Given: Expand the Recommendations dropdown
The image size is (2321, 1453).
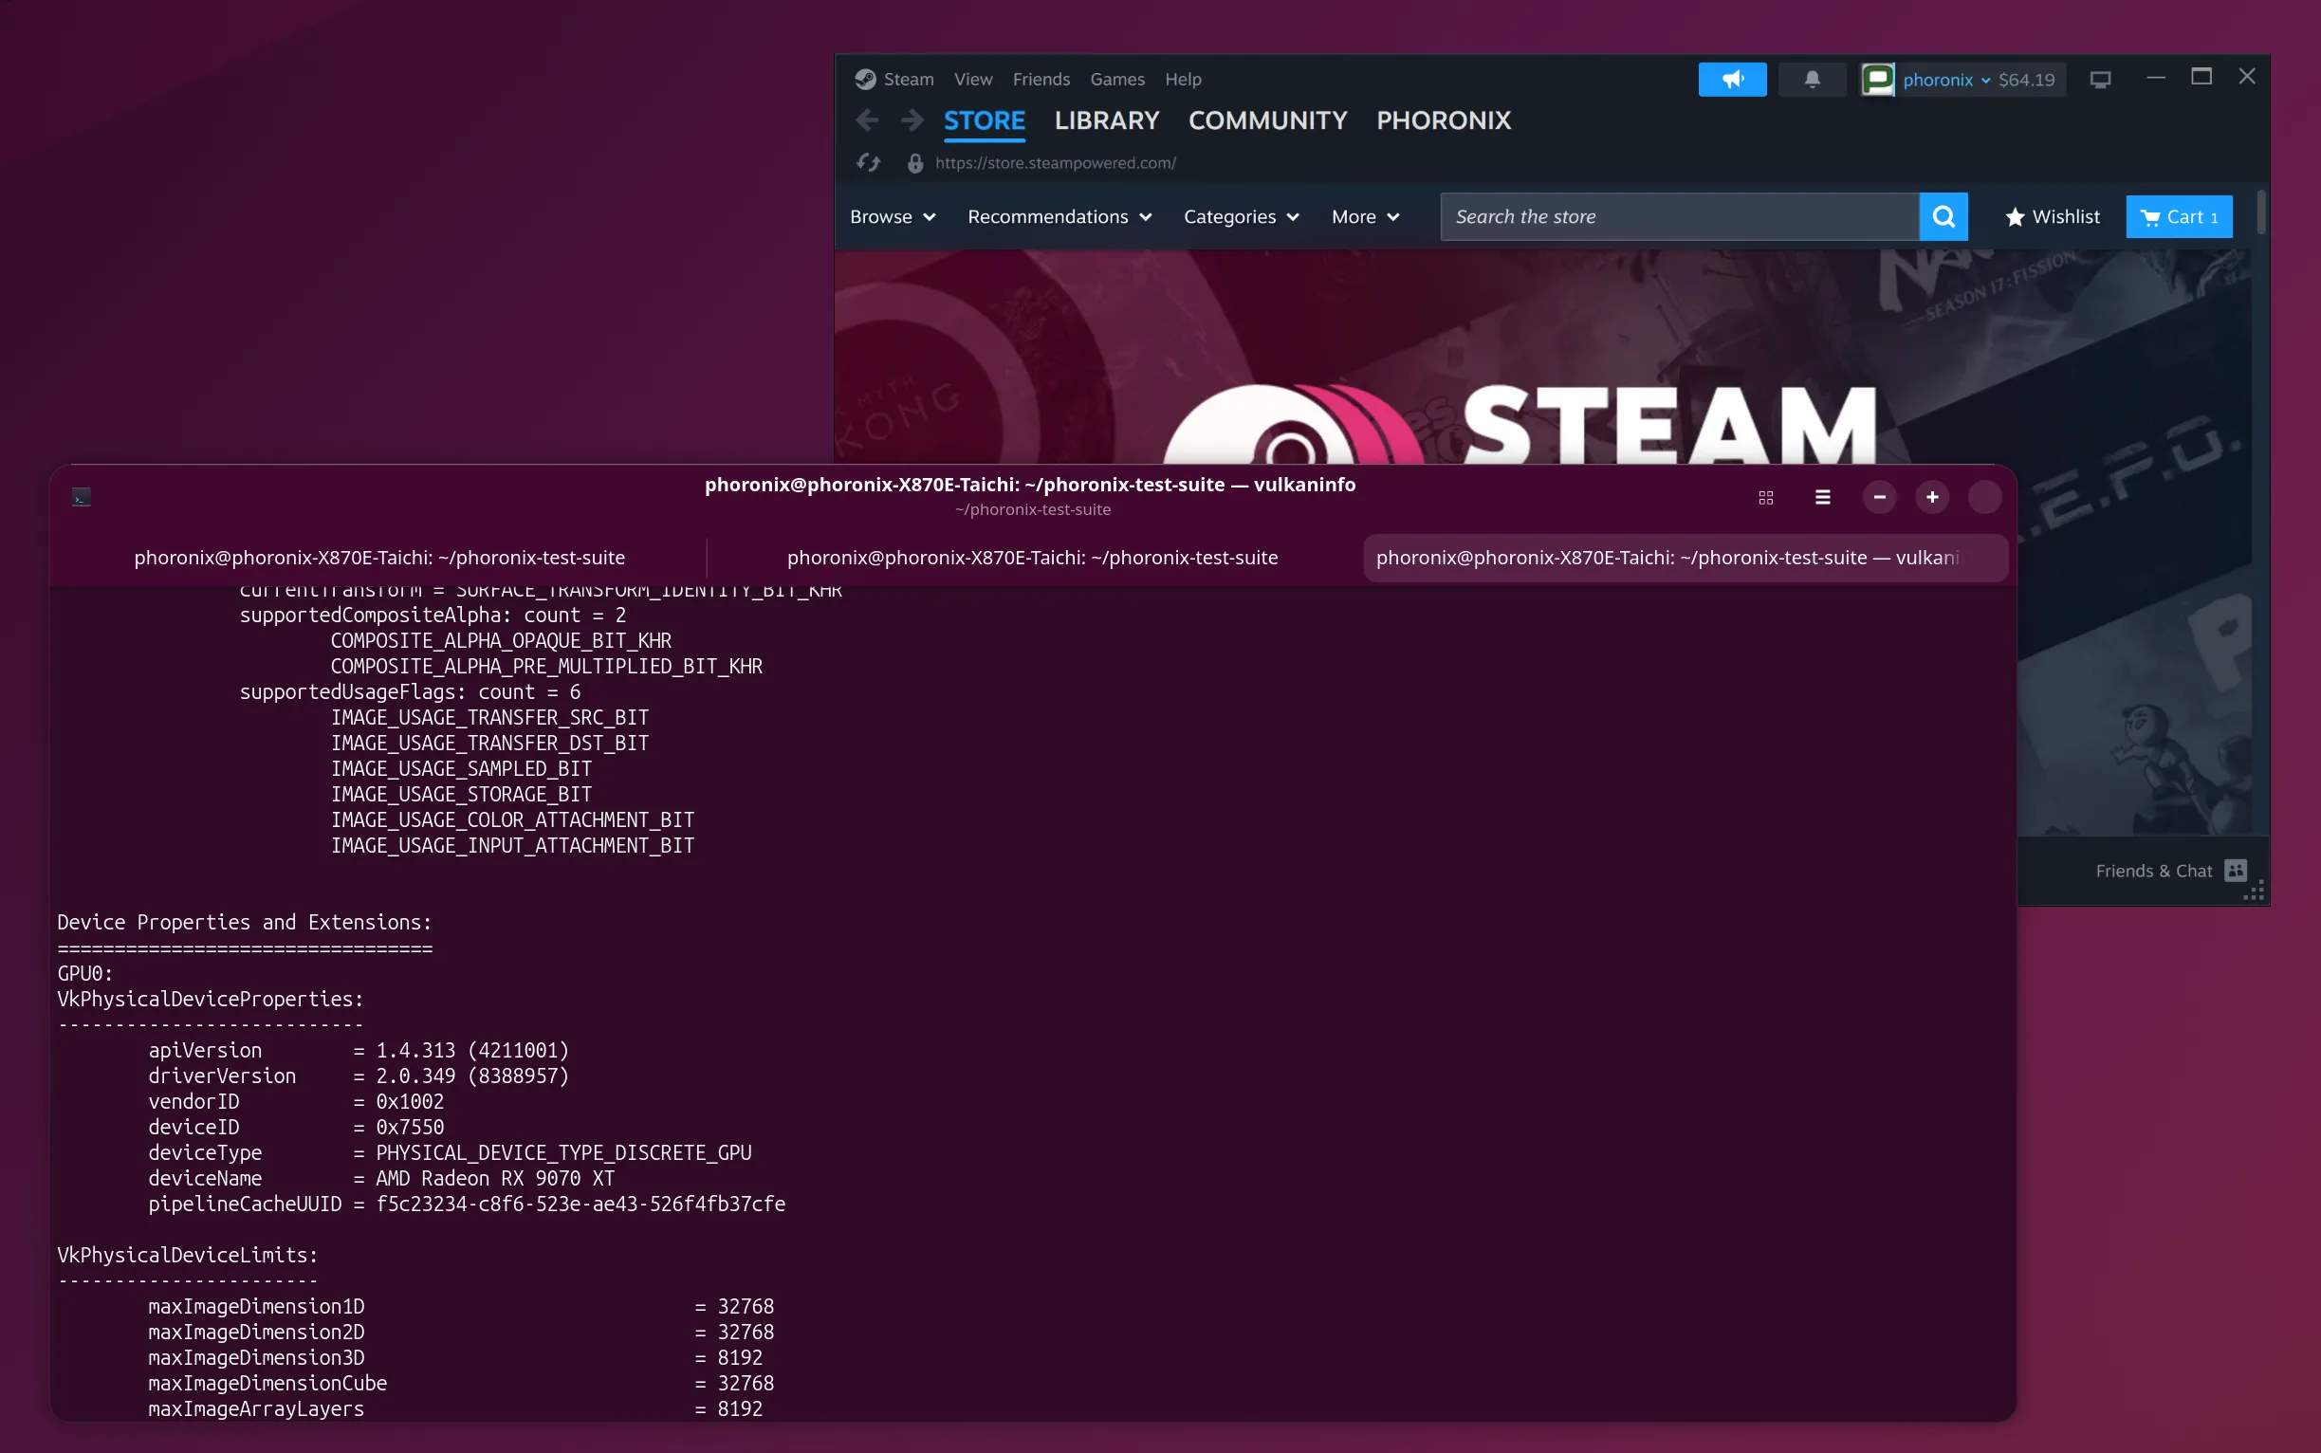Looking at the screenshot, I should coord(1059,217).
